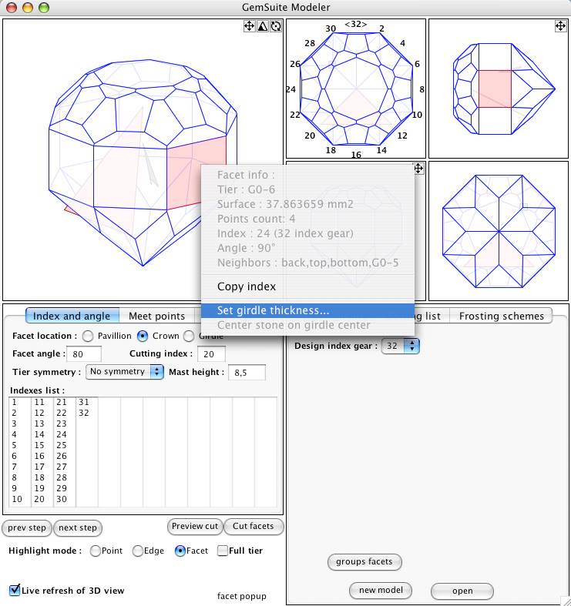Click the triangle icon in the 3D view

pos(263,26)
